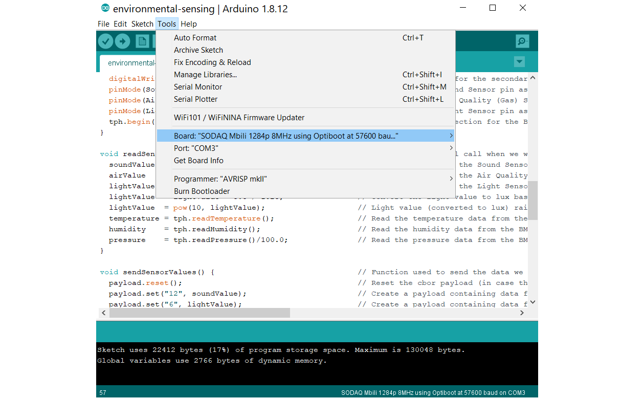Click the code line "void sendSensorValues() {"
The image size is (643, 399).
coord(157,272)
